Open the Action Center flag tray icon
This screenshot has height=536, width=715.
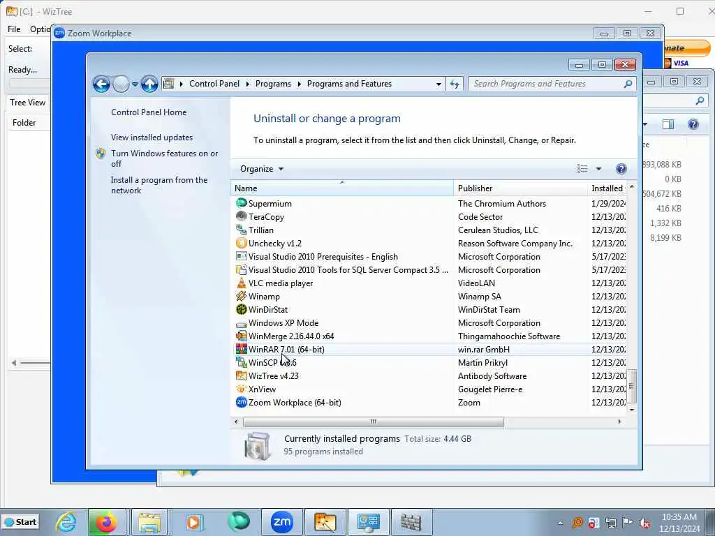tap(628, 523)
